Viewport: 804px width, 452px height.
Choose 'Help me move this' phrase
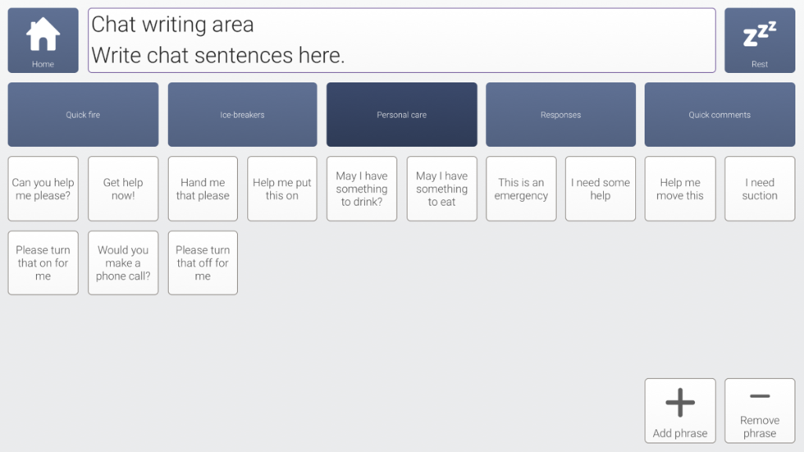680,189
